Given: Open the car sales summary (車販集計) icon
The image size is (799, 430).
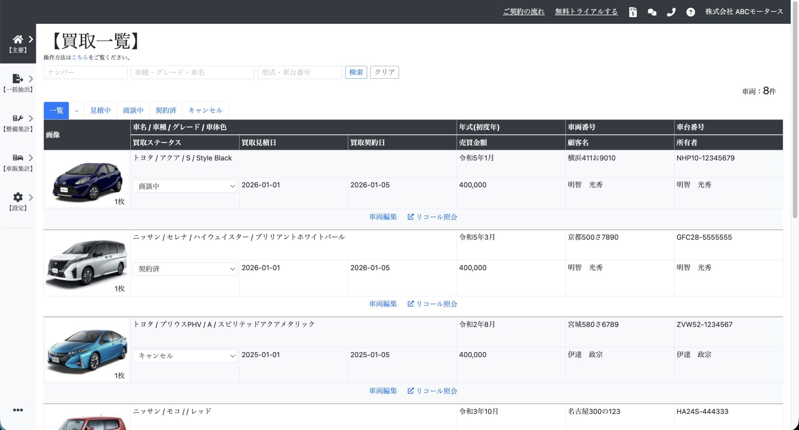Looking at the screenshot, I should 18,158.
